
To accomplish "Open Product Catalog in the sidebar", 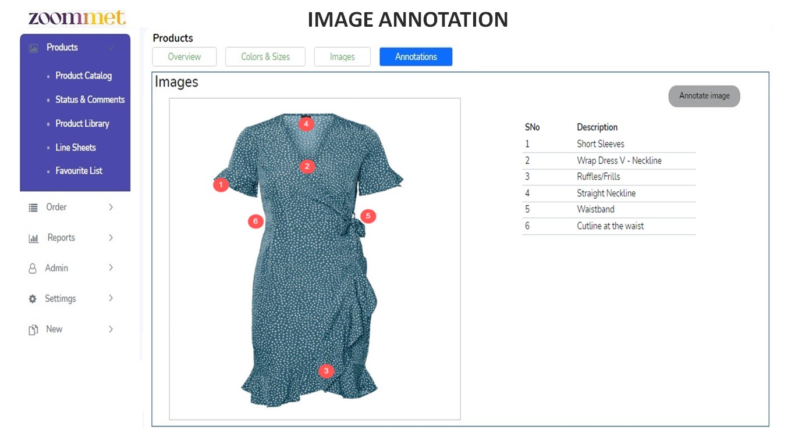I will coord(83,76).
